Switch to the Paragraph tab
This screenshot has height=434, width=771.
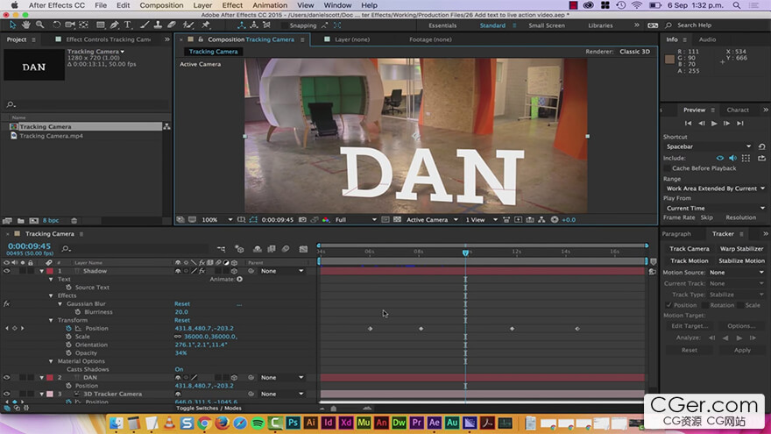point(676,234)
